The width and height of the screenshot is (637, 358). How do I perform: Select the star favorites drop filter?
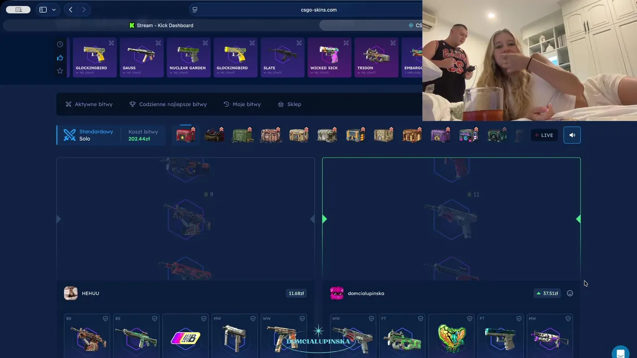(60, 71)
